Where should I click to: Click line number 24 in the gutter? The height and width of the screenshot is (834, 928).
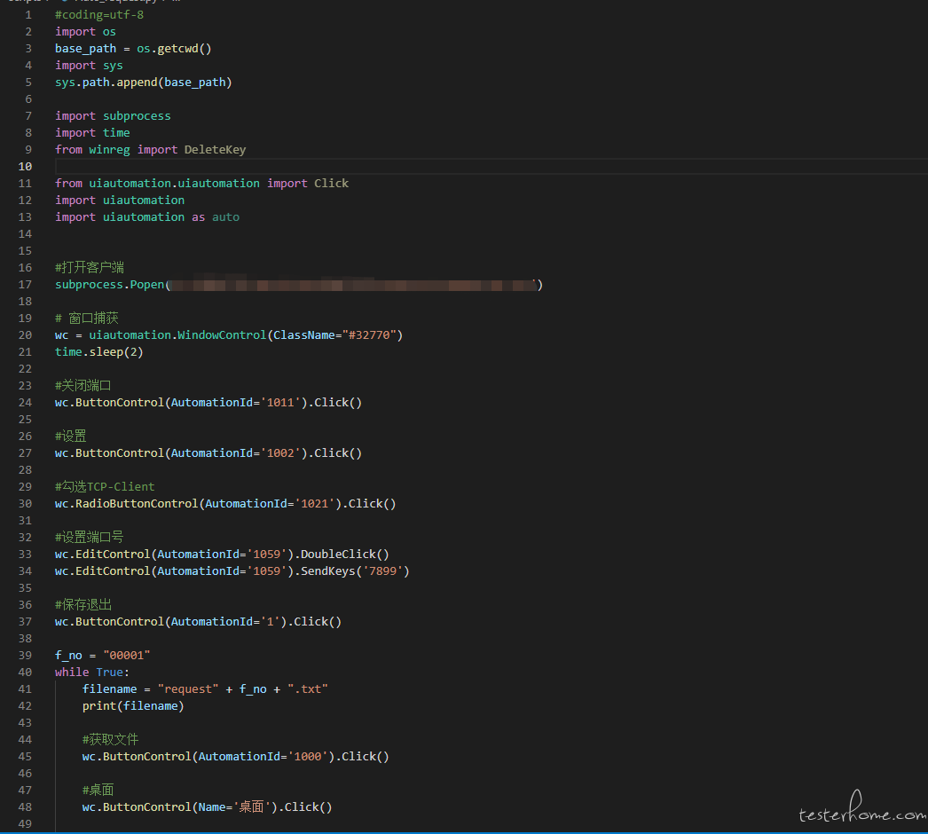click(x=25, y=403)
